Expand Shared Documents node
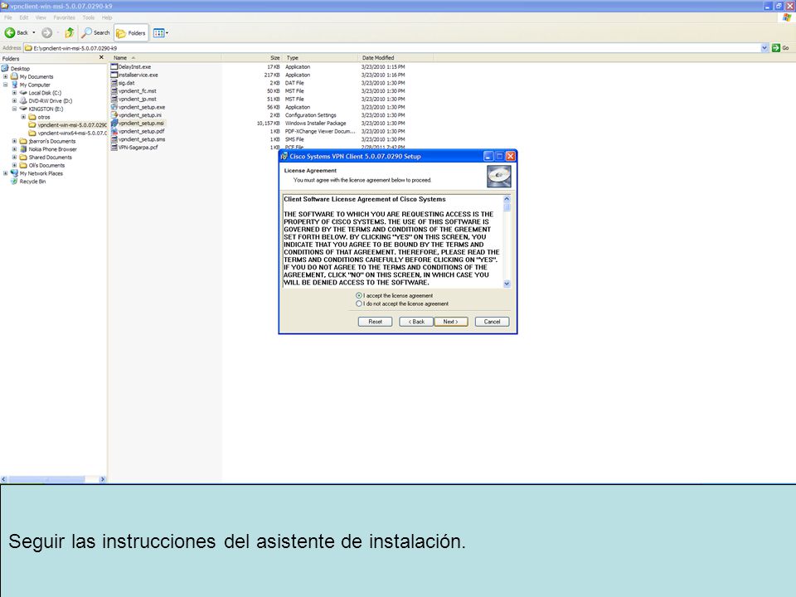The image size is (796, 597). click(14, 158)
